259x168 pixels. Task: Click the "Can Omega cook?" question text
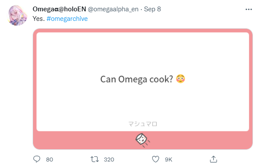(137, 79)
